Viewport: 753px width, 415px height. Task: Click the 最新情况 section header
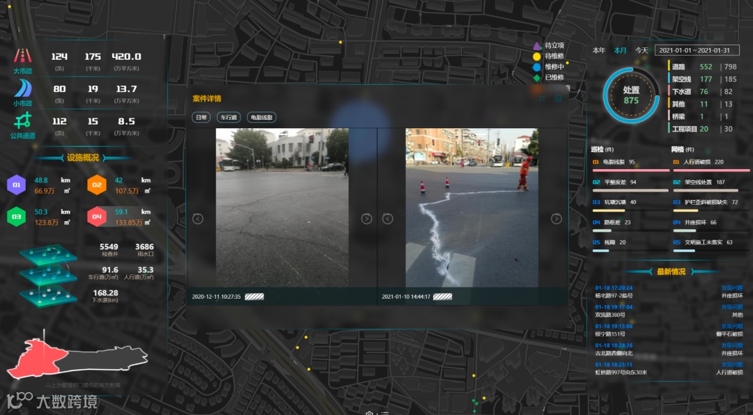(671, 272)
